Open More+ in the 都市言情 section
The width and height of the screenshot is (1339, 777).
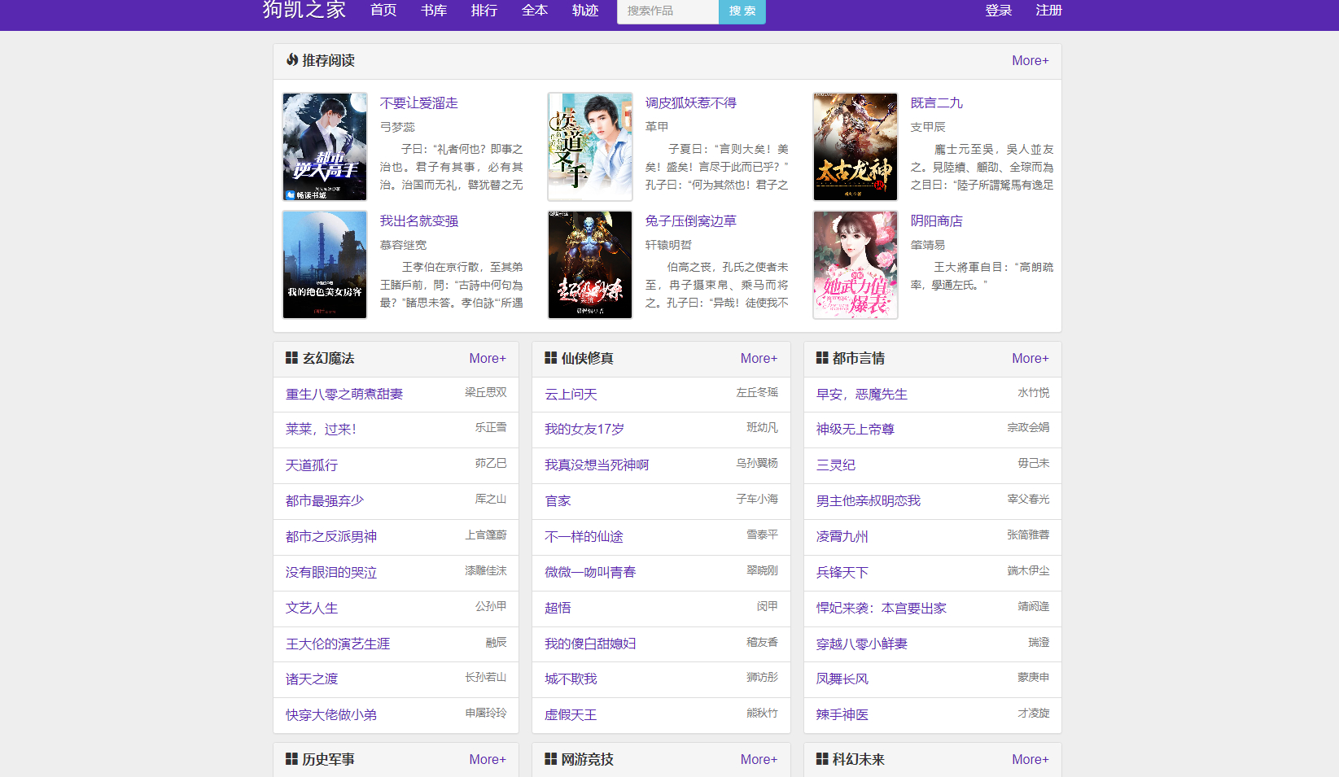click(x=1031, y=359)
